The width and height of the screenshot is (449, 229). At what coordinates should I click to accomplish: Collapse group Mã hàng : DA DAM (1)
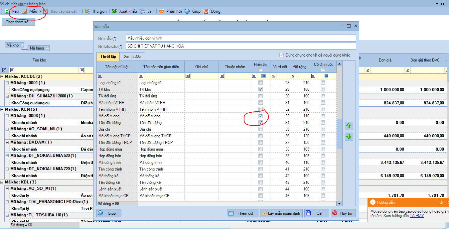pos(7,142)
